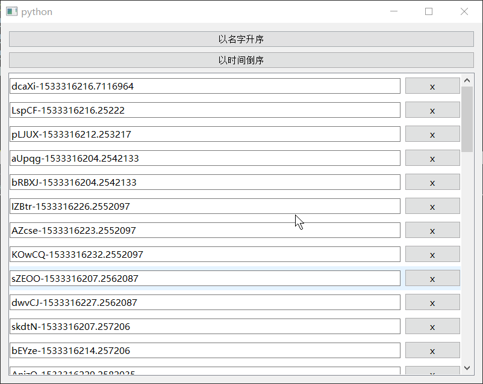Remove KOwCQ-1533316232.2552097 using its x button
Viewport: 483px width, 384px height.
point(432,254)
